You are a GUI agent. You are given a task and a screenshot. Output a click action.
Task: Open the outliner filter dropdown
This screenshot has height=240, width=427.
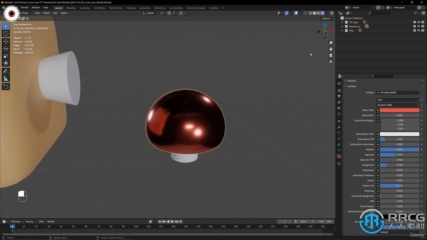tap(417, 13)
